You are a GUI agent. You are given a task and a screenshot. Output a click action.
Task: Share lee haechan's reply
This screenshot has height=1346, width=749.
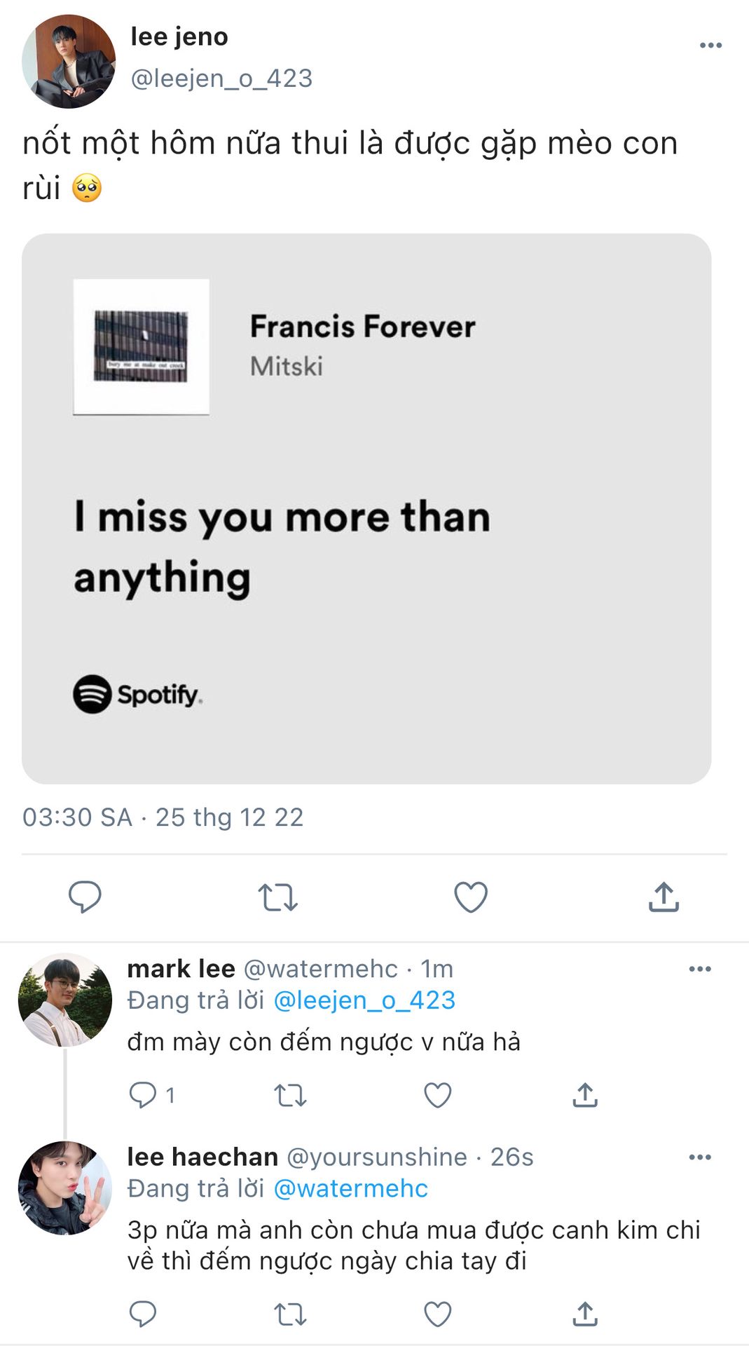click(585, 1313)
